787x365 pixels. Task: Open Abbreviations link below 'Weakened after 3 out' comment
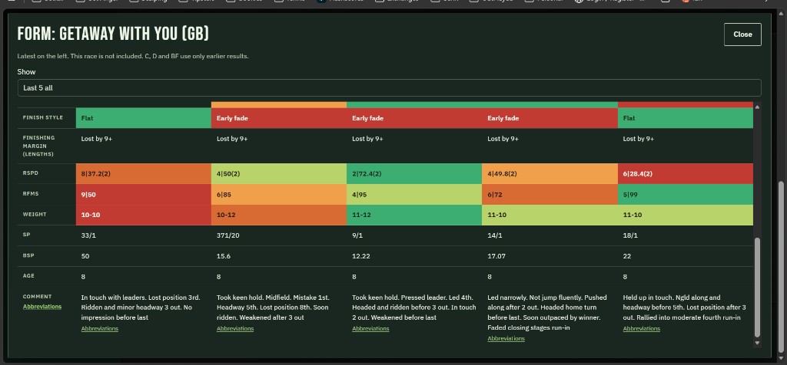pos(235,329)
